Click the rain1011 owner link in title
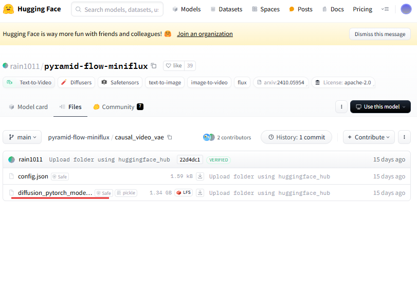 (25, 66)
